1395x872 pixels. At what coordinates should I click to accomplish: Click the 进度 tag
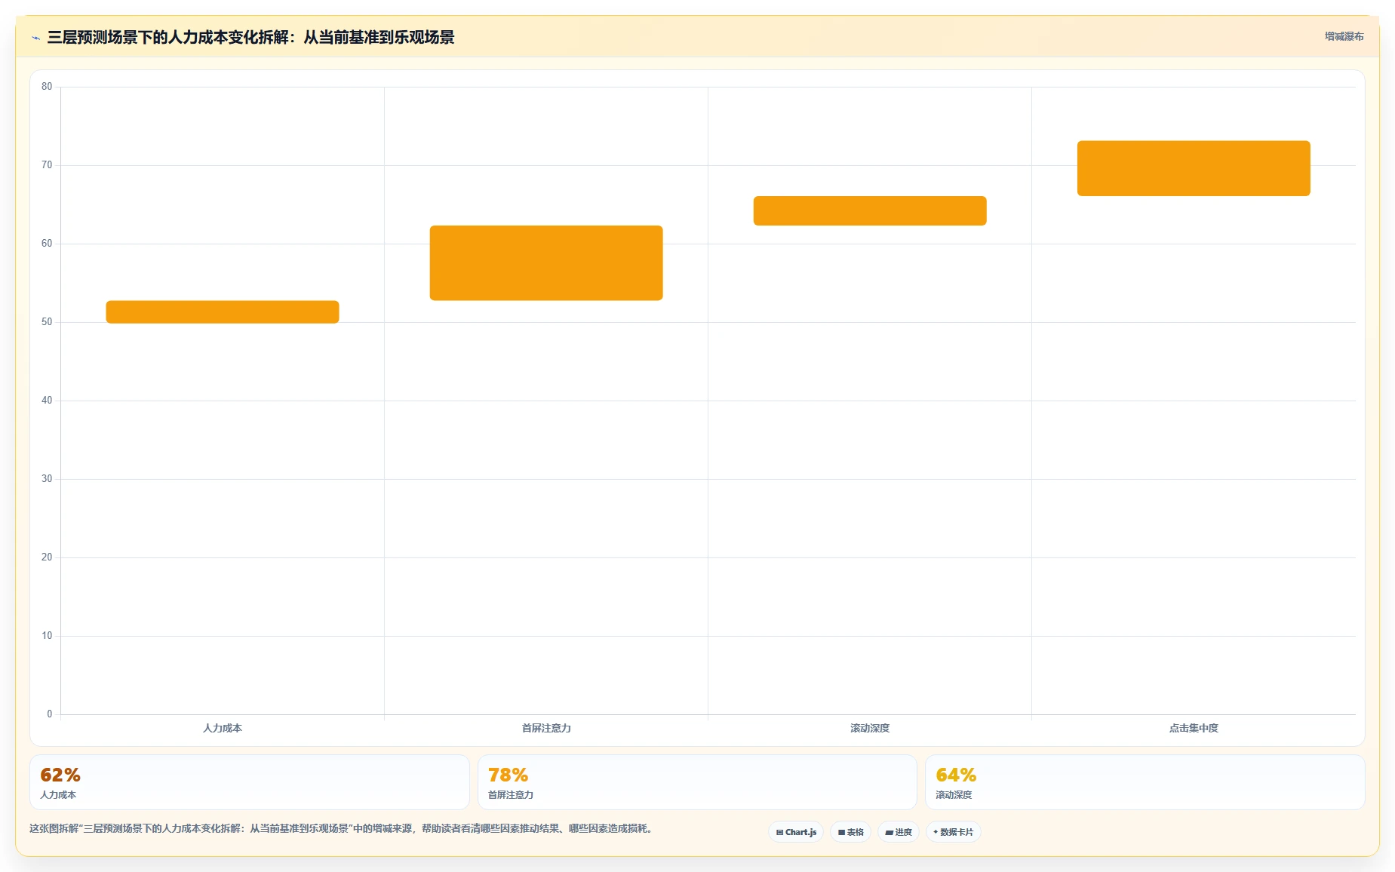tap(899, 832)
